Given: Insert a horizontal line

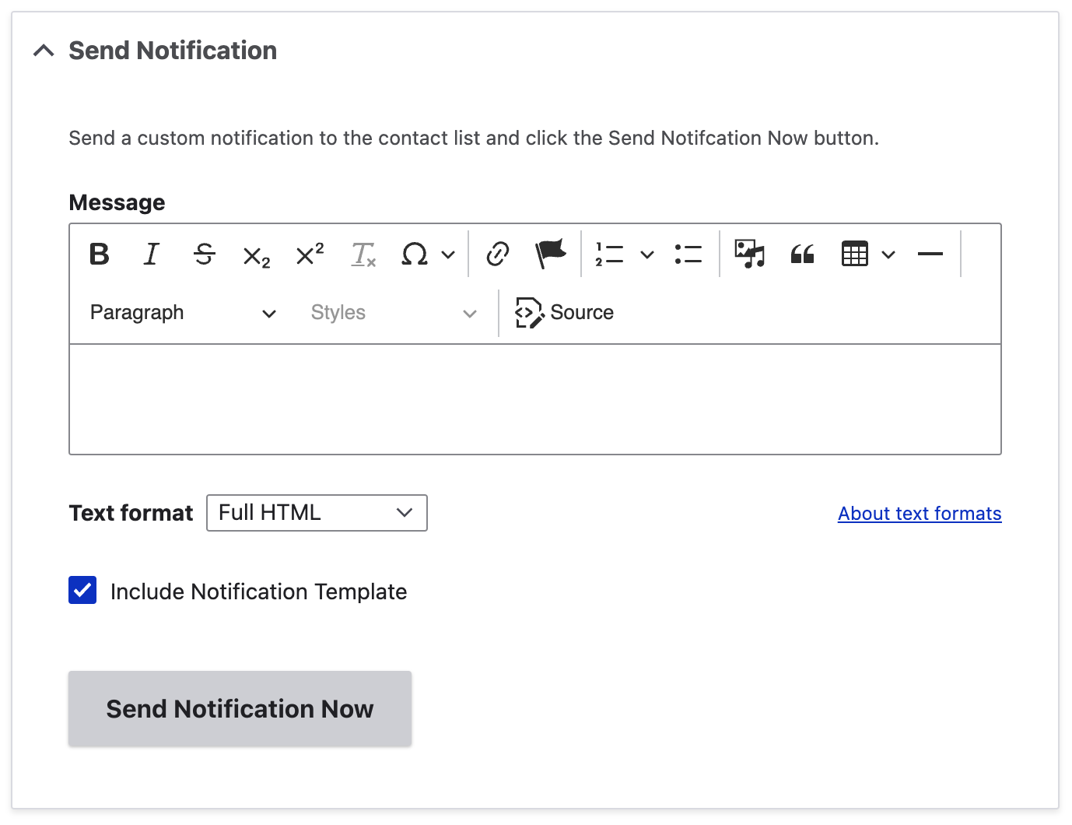Looking at the screenshot, I should click(x=930, y=255).
